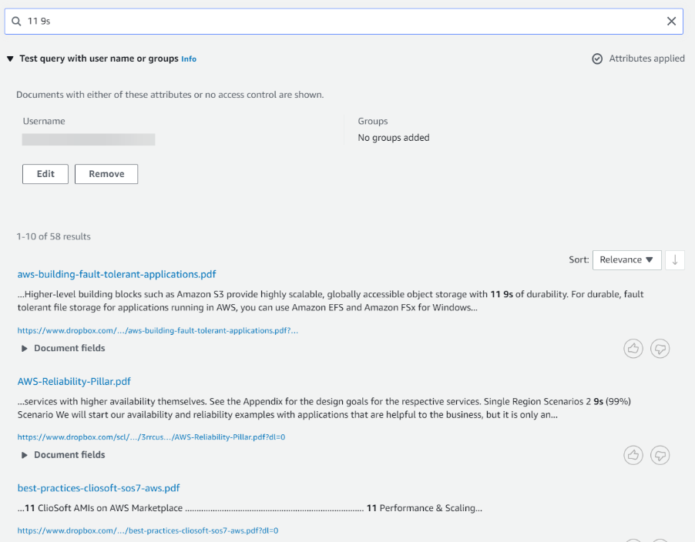Toggle sort order with the down arrow
This screenshot has height=542, width=695.
tap(675, 260)
